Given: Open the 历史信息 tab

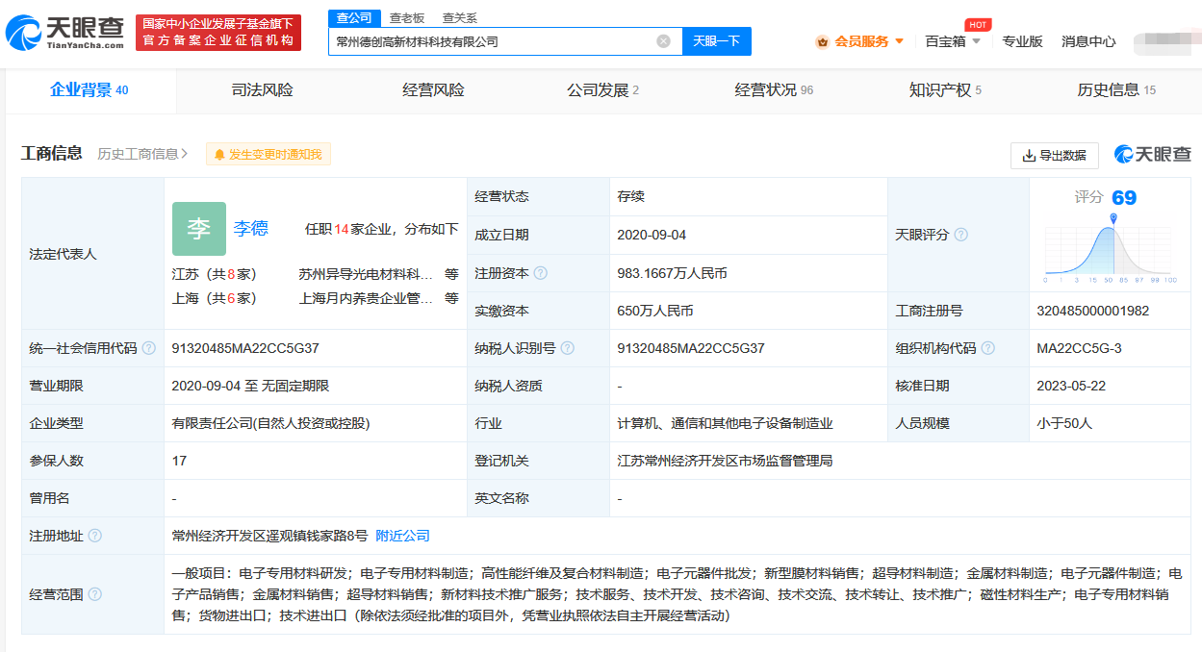Looking at the screenshot, I should [1116, 90].
